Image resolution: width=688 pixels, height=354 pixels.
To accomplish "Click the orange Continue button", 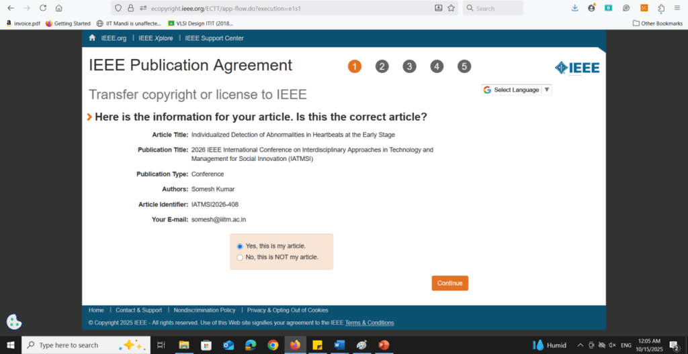I will (449, 283).
